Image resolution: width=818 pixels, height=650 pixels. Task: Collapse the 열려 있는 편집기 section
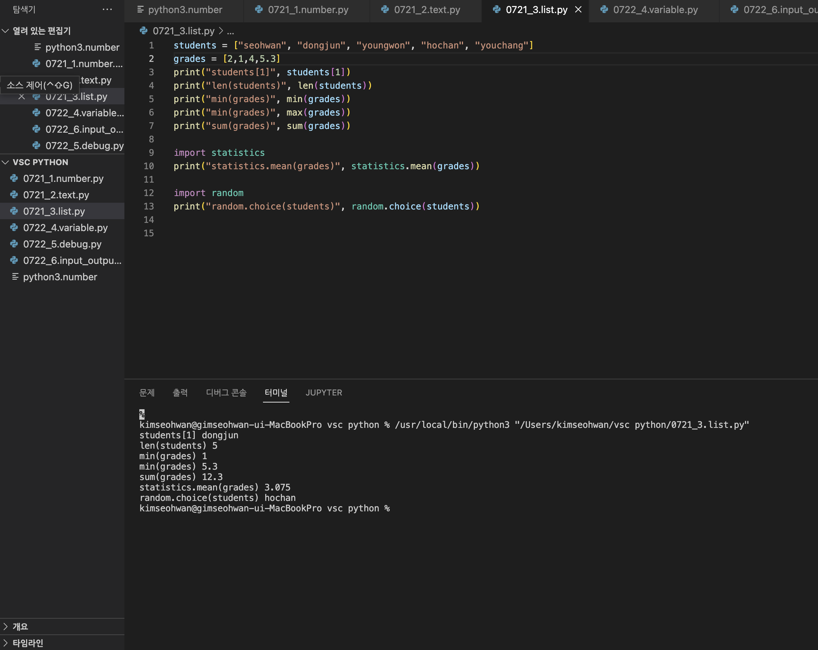pyautogui.click(x=5, y=31)
